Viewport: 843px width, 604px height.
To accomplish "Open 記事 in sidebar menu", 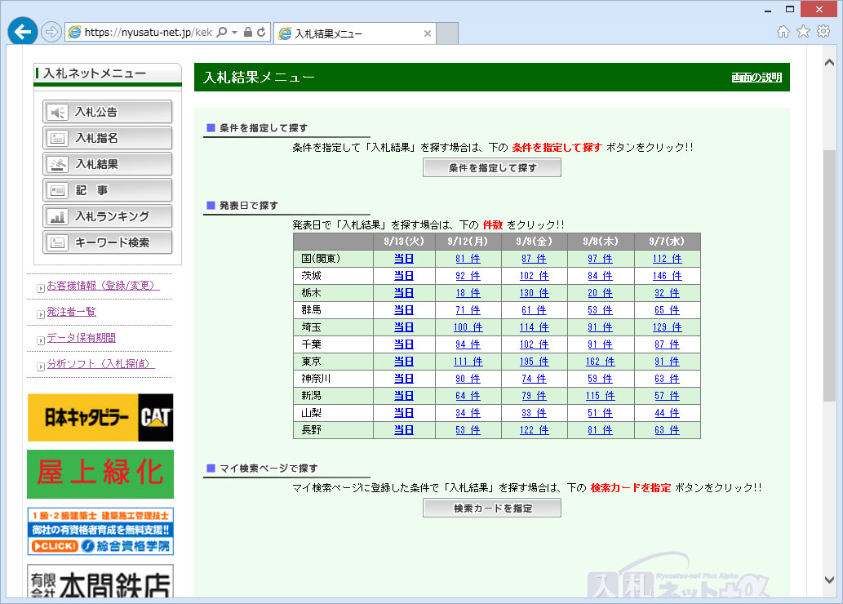I will (108, 190).
